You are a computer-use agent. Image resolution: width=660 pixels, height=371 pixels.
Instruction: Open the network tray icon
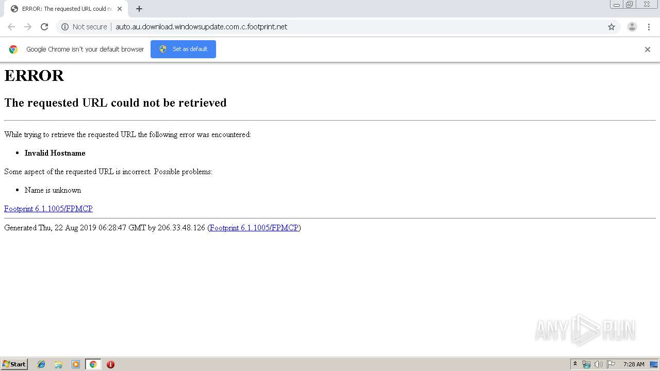[586, 364]
